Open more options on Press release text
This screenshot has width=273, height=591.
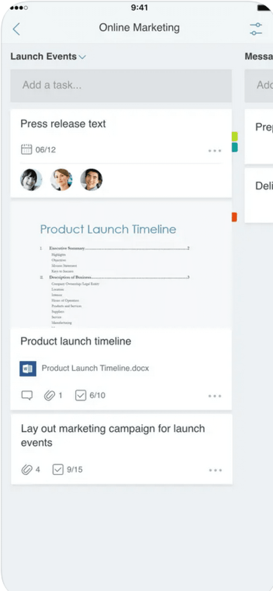coord(215,150)
